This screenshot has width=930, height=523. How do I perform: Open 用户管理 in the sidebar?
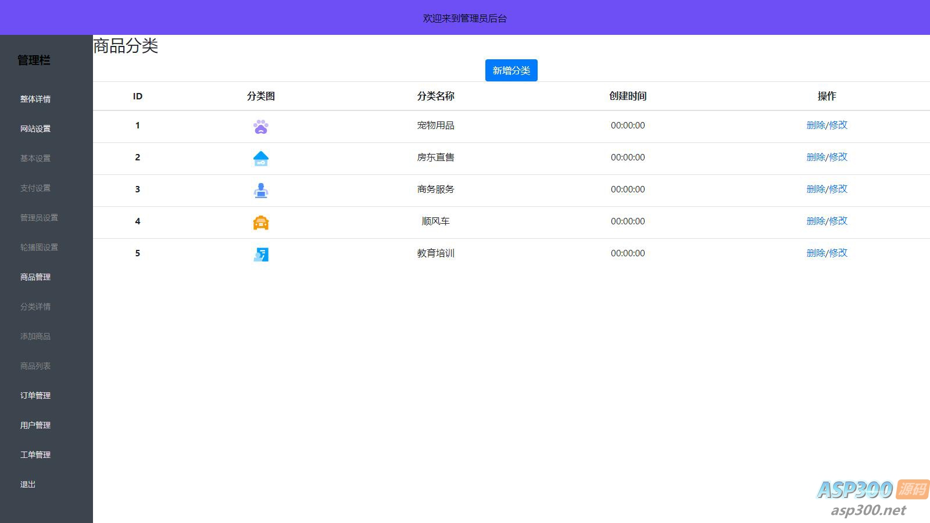tap(35, 425)
